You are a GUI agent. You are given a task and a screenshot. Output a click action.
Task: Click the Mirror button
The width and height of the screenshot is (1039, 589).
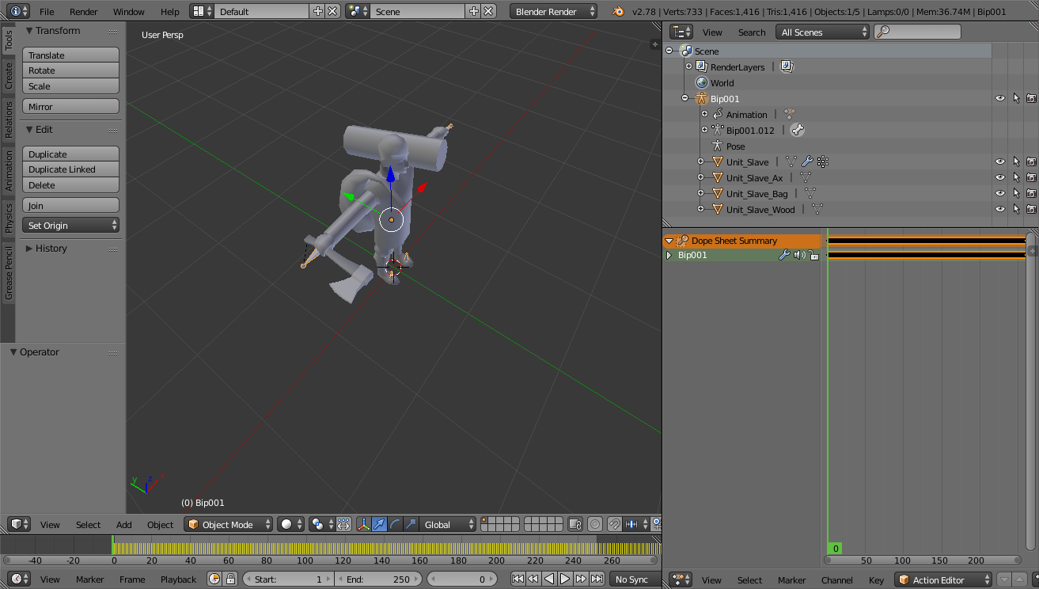(71, 107)
